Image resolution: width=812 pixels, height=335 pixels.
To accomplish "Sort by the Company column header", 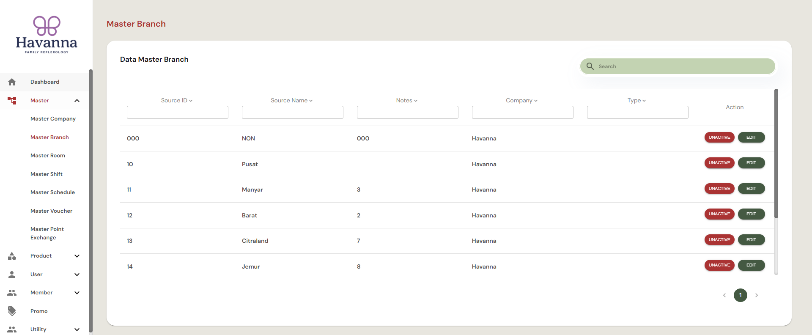I will coord(522,101).
